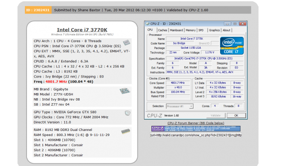Click the Ext. Model value 3A
The width and height of the screenshot is (288, 166).
[x=206, y=67]
